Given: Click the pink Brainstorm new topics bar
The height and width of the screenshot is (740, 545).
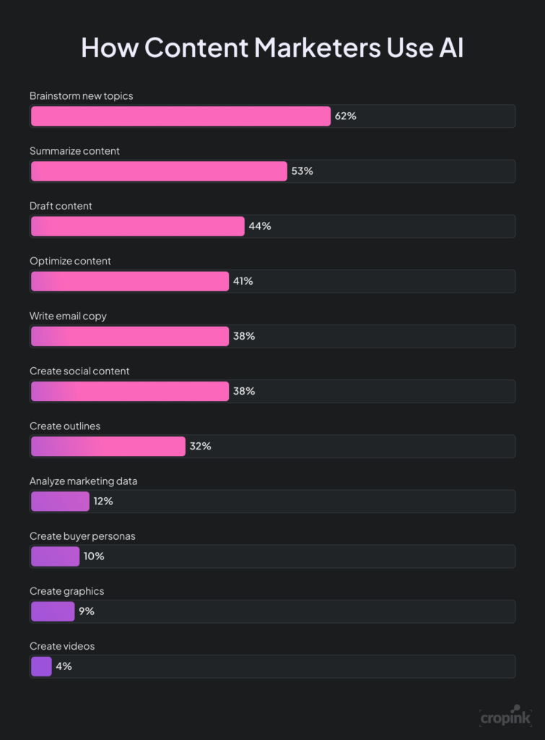Looking at the screenshot, I should tap(180, 116).
